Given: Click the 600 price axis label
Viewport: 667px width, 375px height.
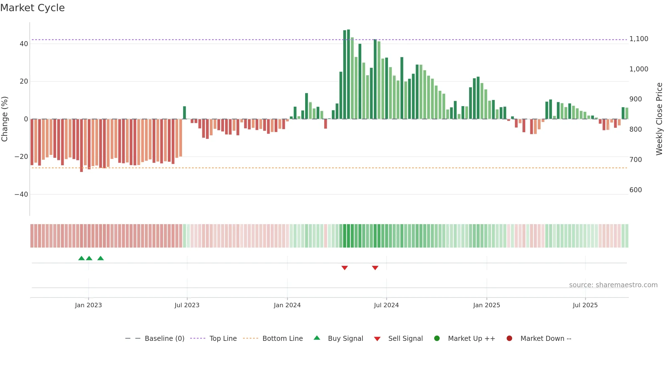Looking at the screenshot, I should tap(636, 190).
